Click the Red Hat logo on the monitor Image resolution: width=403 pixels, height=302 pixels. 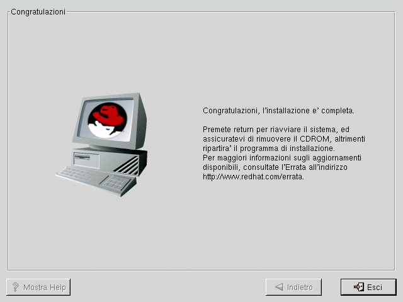(107, 121)
